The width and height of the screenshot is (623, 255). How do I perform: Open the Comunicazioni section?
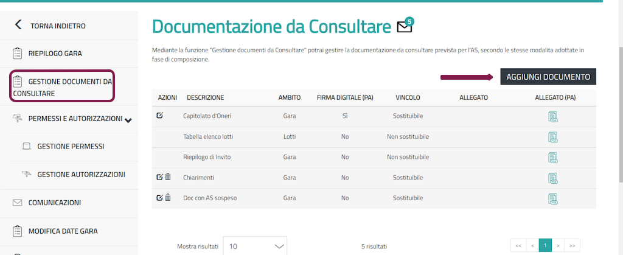54,203
